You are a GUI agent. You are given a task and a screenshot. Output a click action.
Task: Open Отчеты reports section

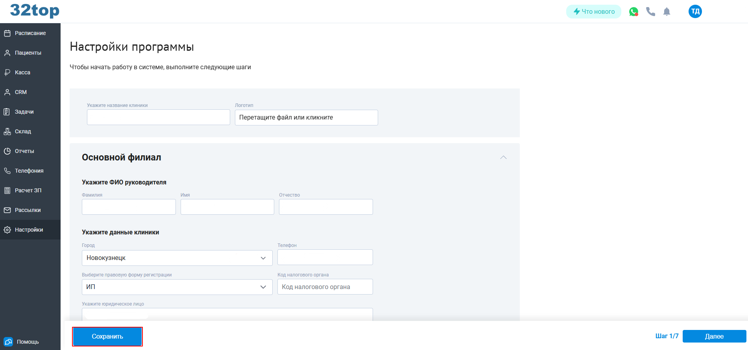click(x=24, y=151)
